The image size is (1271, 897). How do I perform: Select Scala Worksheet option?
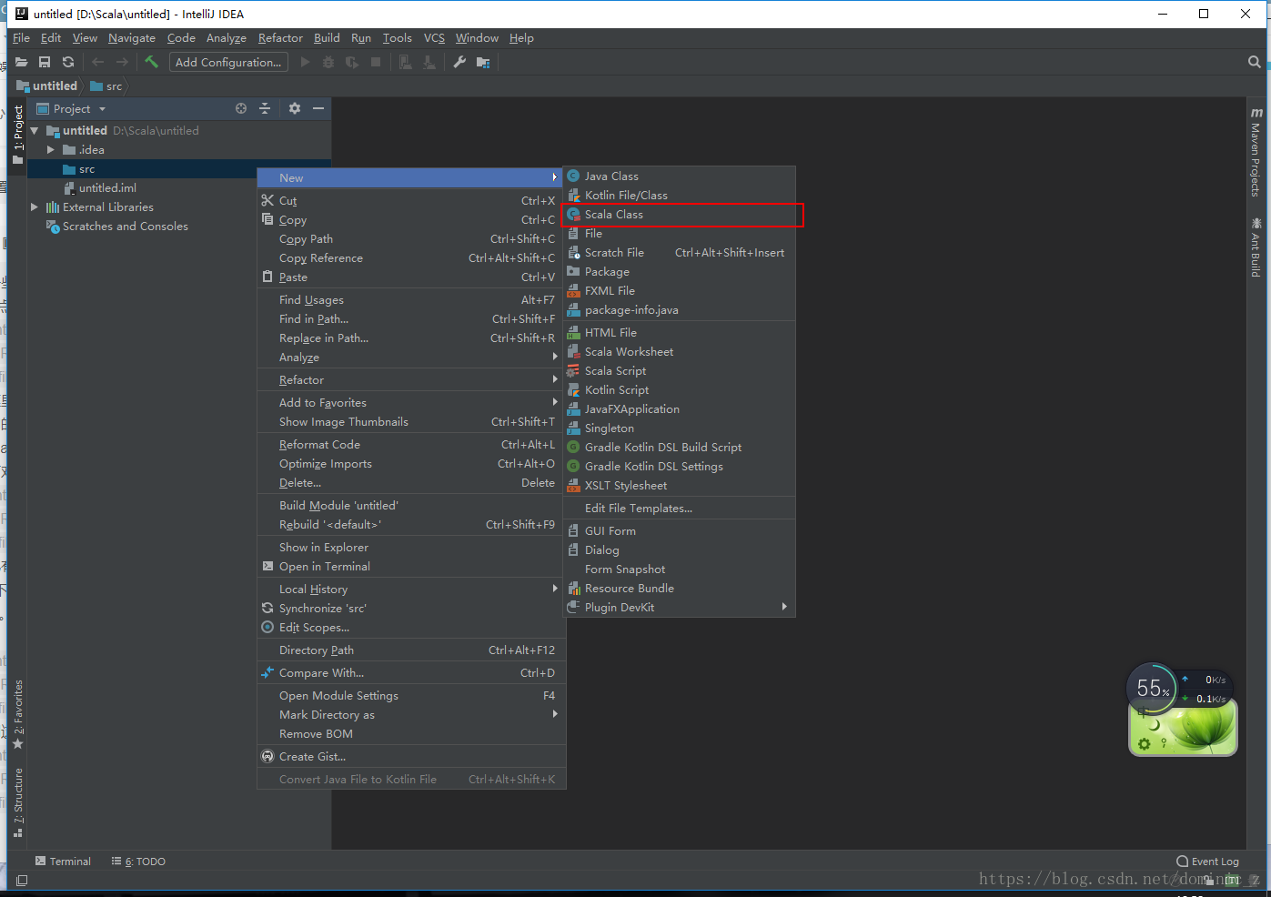pos(679,352)
